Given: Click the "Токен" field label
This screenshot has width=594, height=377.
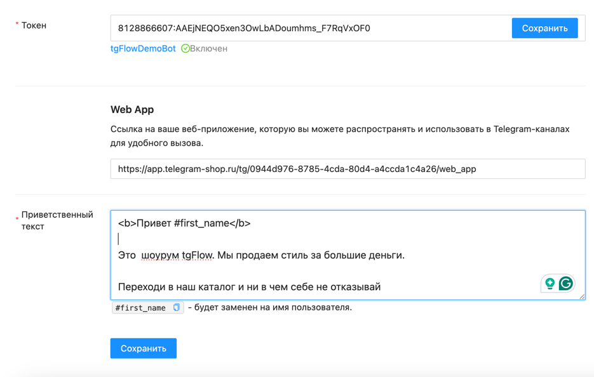Looking at the screenshot, I should [x=34, y=25].
